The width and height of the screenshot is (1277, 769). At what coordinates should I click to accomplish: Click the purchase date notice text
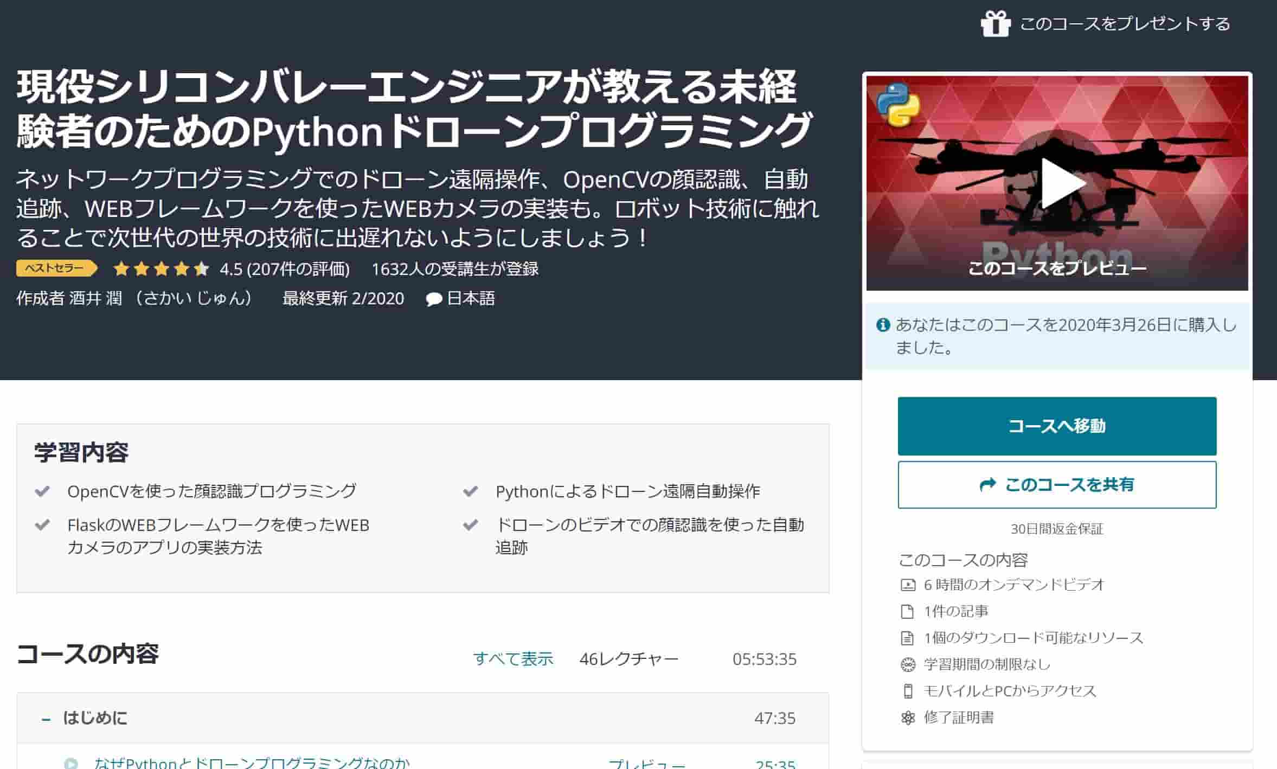(1066, 336)
